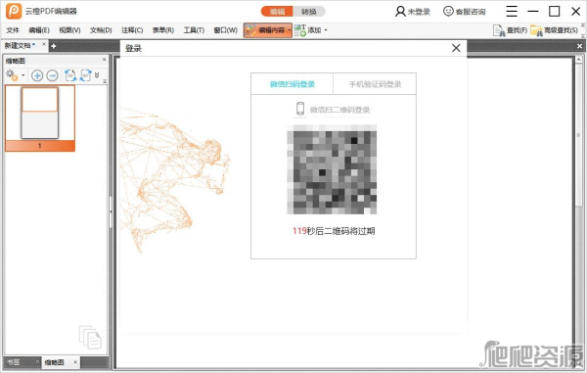Image resolution: width=587 pixels, height=373 pixels.
Task: Add a new document tab with plus
Action: 54,46
